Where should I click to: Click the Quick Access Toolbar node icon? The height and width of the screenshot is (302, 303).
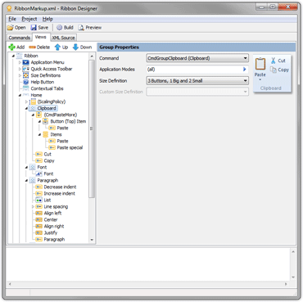(26, 69)
